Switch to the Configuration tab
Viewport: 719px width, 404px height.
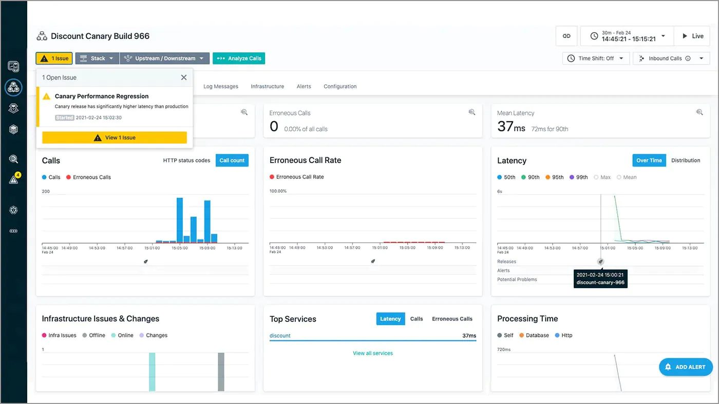340,86
